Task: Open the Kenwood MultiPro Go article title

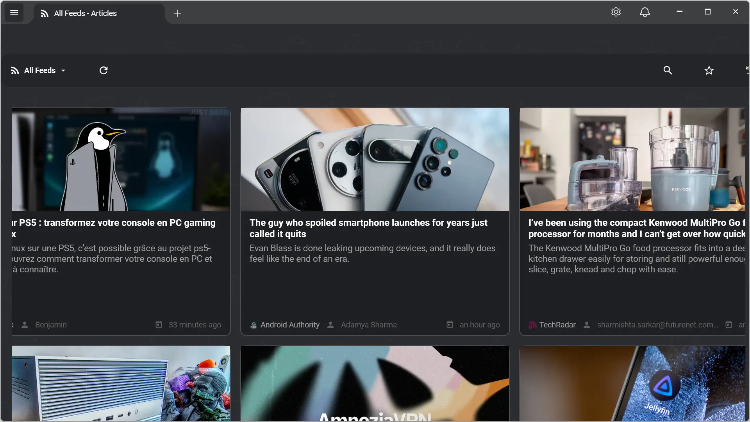Action: tap(637, 228)
